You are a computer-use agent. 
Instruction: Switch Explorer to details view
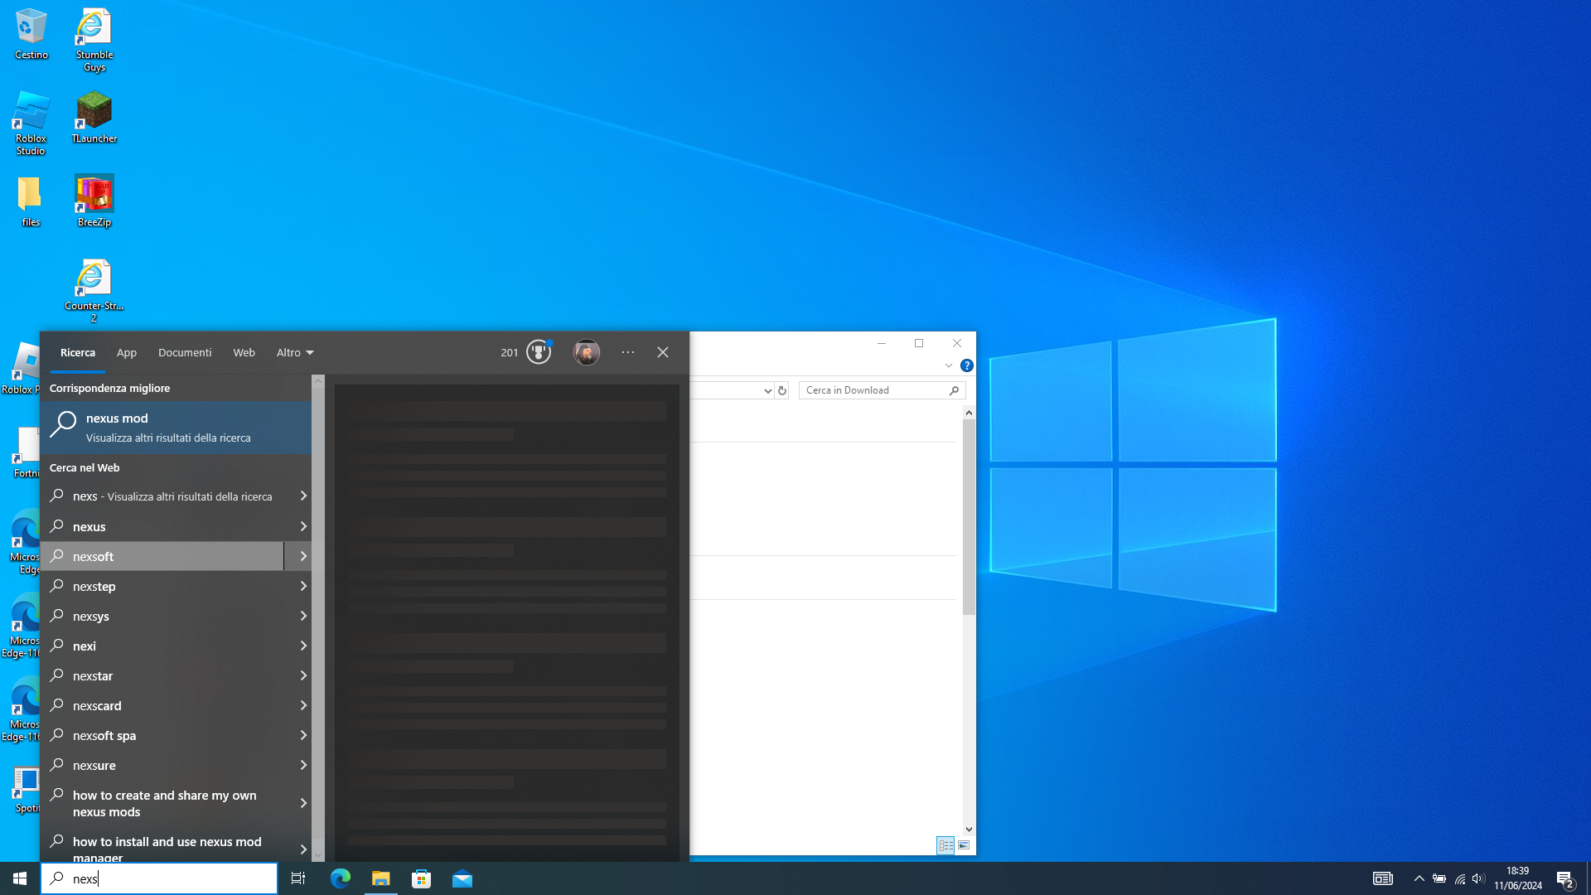click(945, 845)
